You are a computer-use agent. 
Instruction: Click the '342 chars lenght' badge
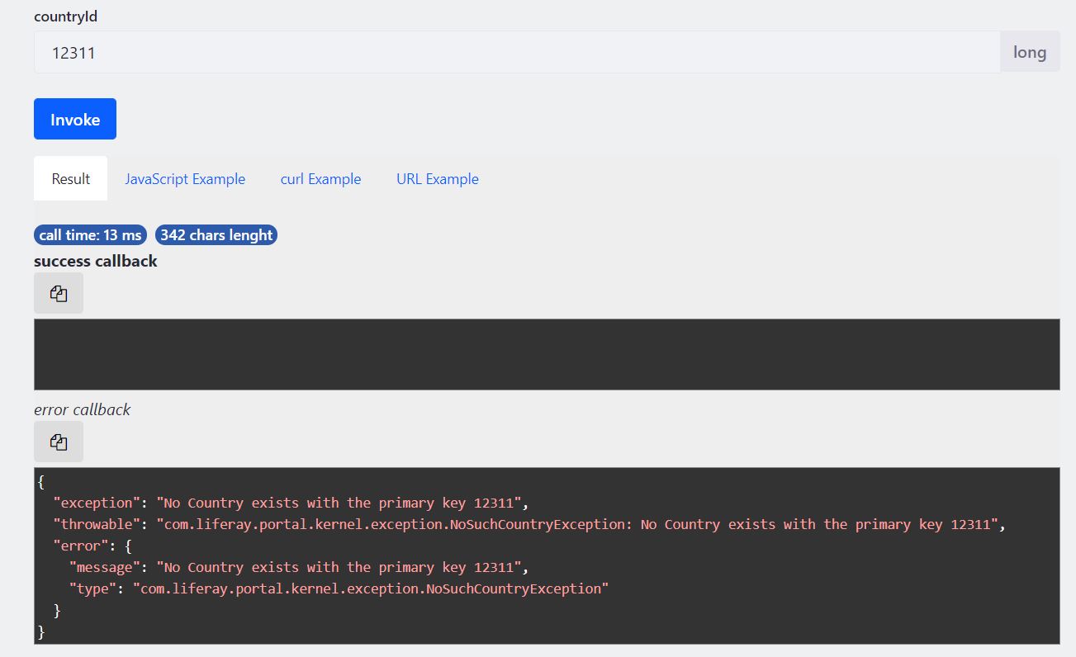(216, 235)
